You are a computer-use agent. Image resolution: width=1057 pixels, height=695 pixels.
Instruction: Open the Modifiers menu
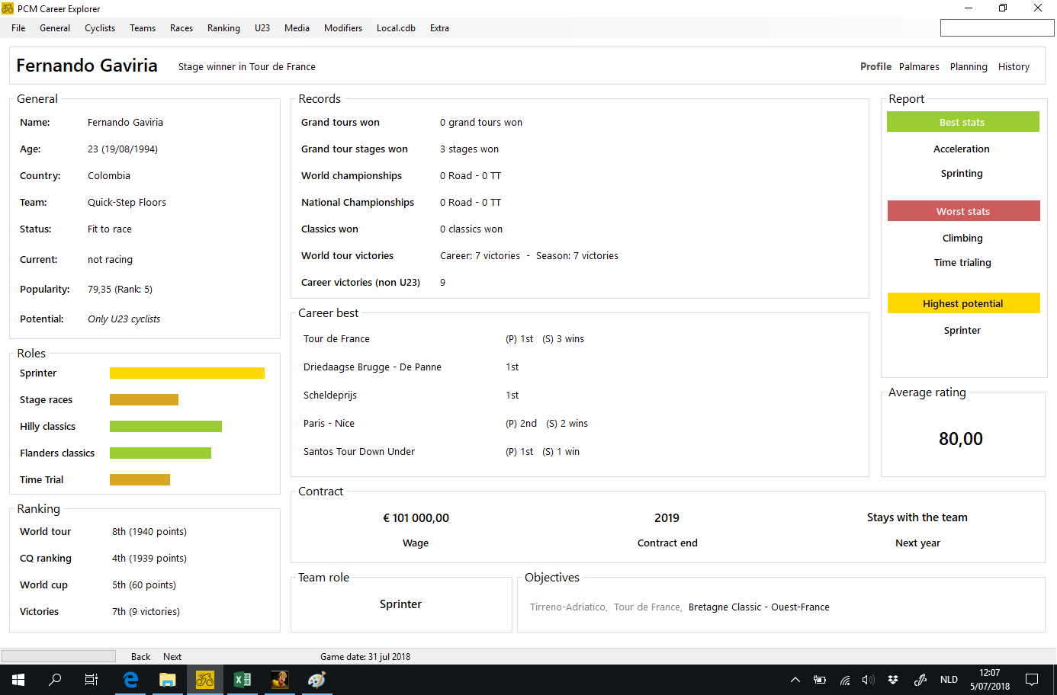[343, 28]
